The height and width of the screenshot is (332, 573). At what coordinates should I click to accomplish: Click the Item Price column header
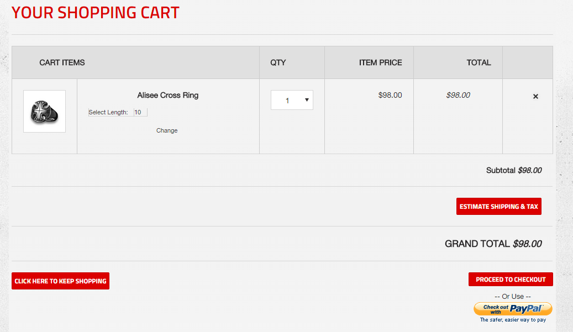(380, 62)
